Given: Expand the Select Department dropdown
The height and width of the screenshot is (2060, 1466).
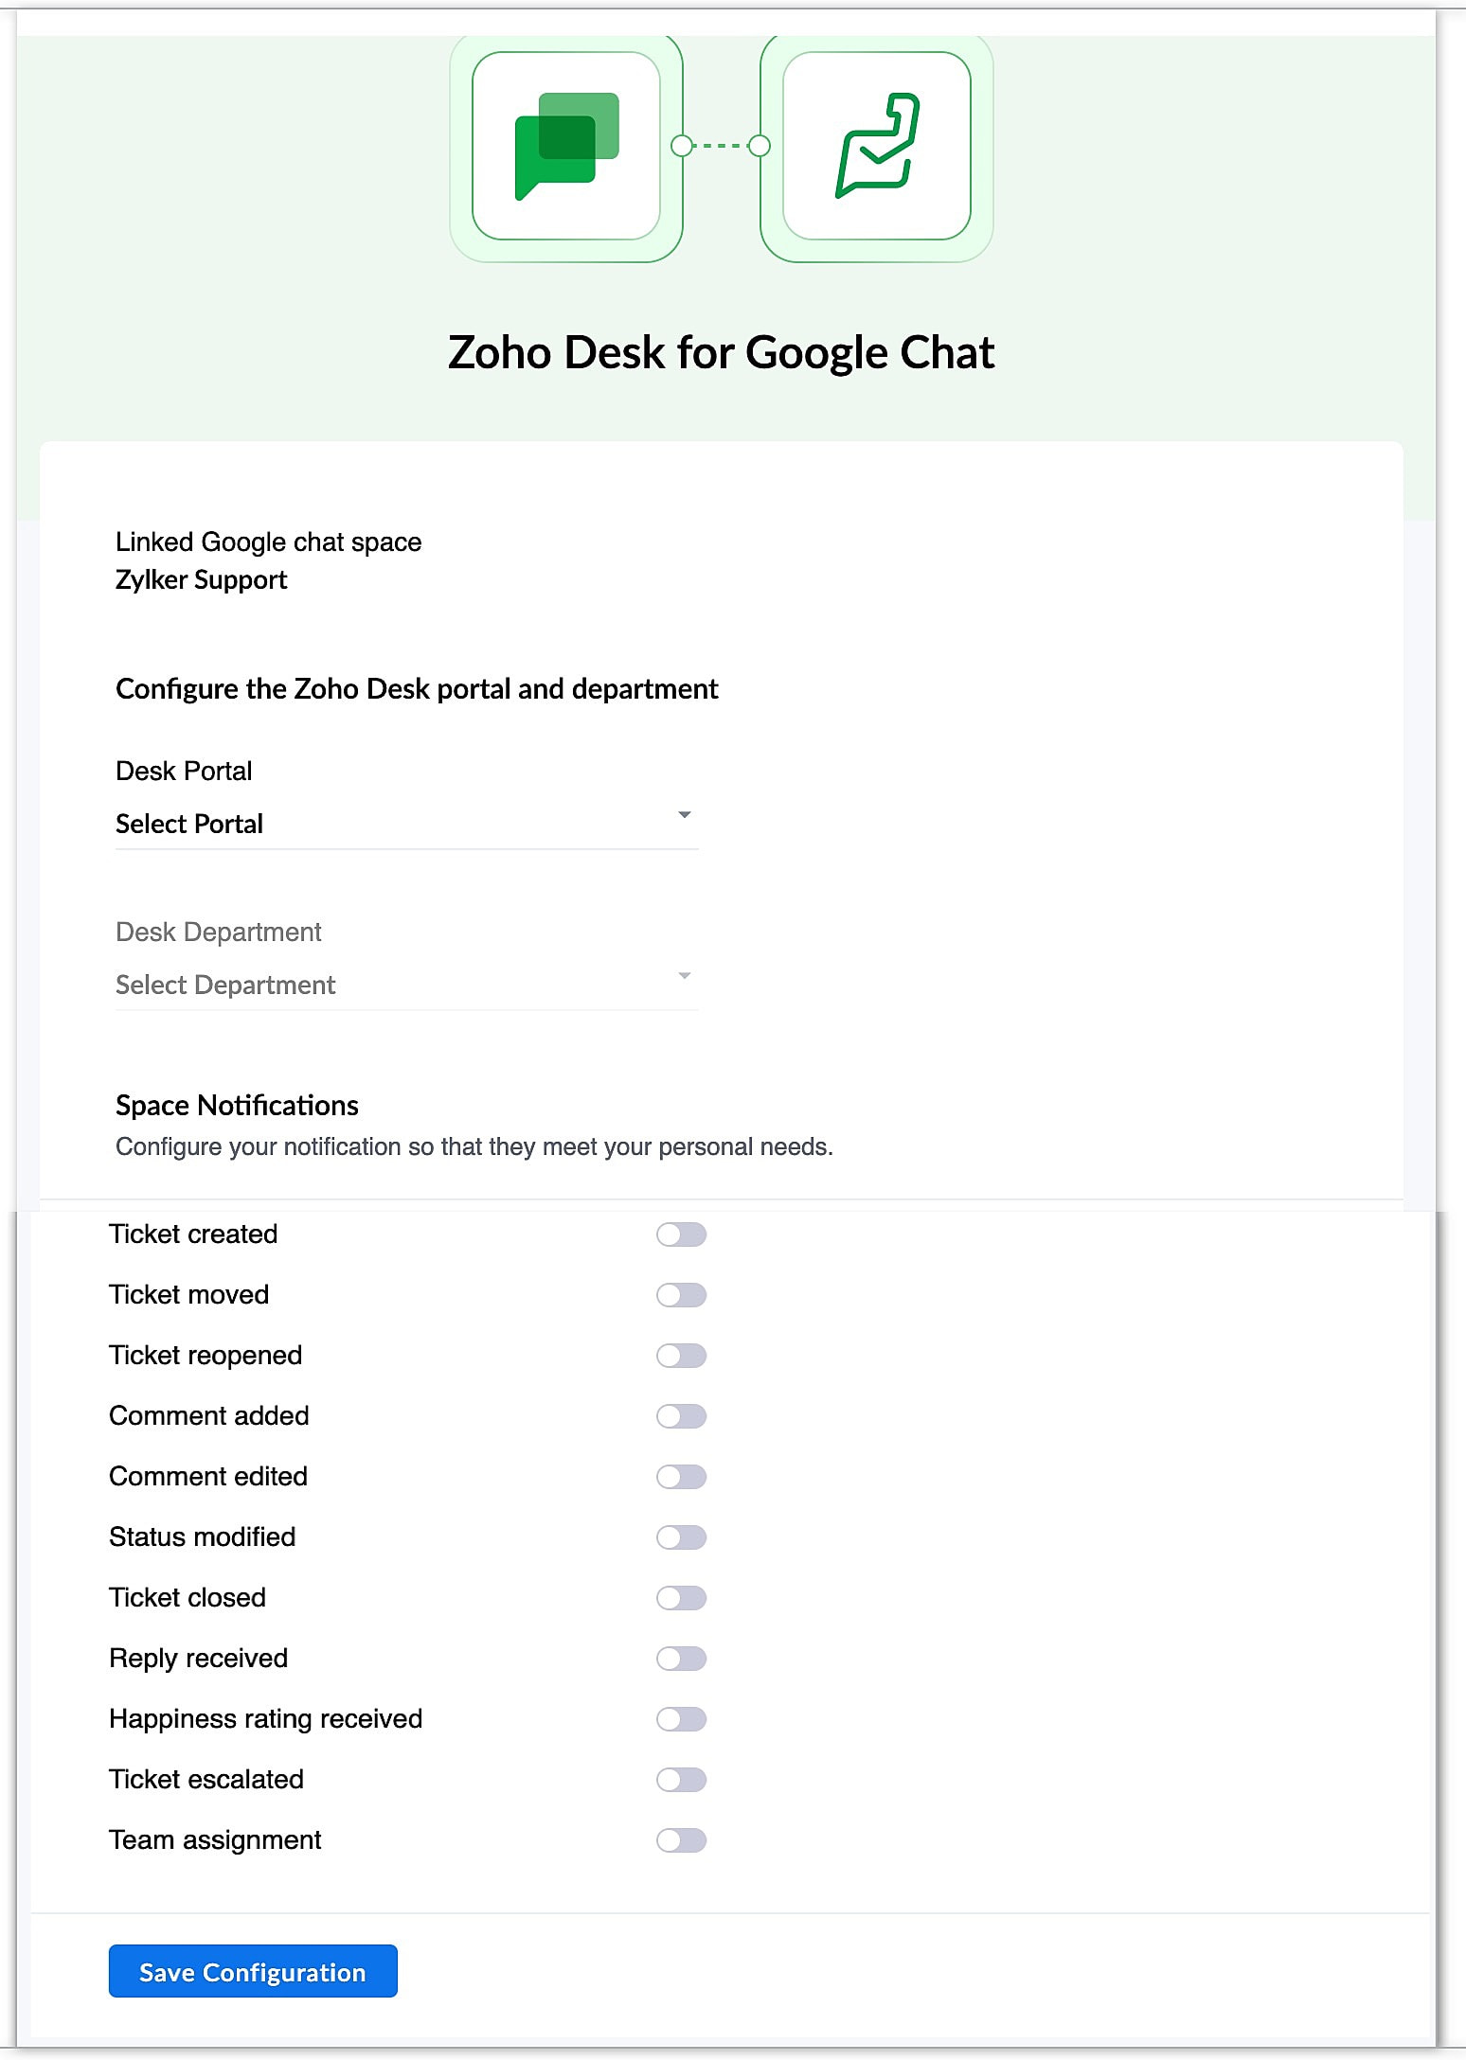Looking at the screenshot, I should tap(405, 985).
